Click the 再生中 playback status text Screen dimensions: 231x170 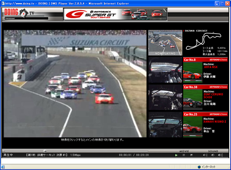pyautogui.click(x=8, y=155)
